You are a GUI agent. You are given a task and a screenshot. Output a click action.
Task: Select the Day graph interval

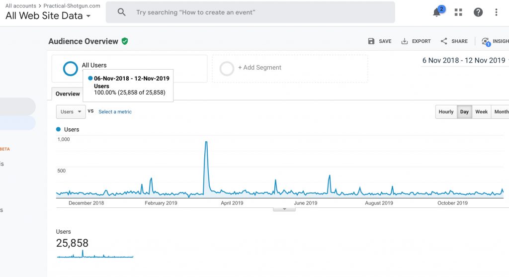pos(464,112)
